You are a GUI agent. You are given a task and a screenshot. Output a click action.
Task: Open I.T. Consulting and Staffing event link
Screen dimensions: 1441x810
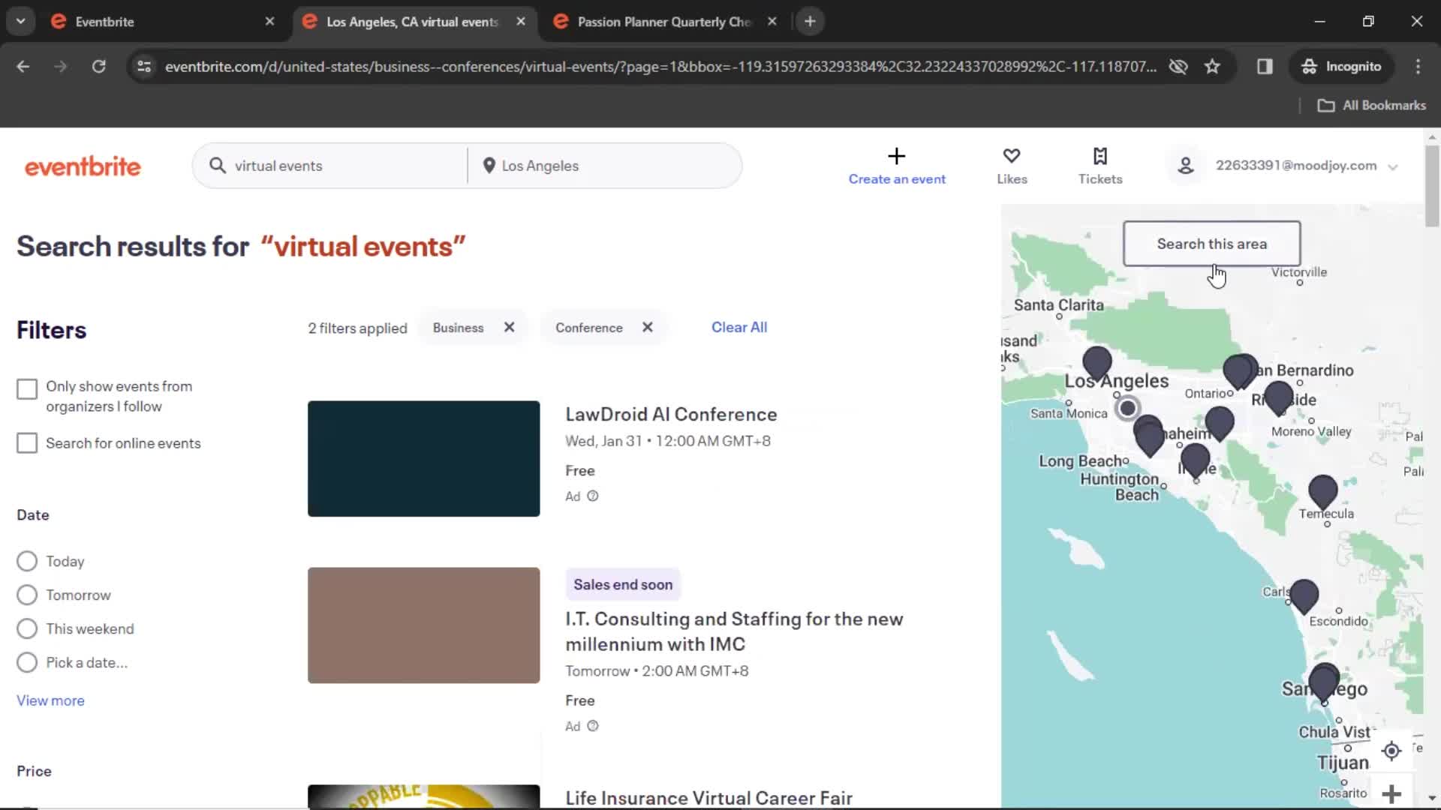coord(734,631)
